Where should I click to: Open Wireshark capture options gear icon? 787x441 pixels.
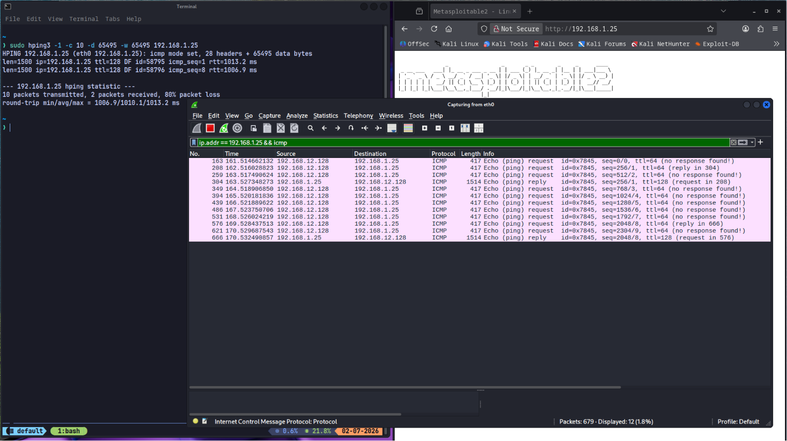click(x=237, y=128)
